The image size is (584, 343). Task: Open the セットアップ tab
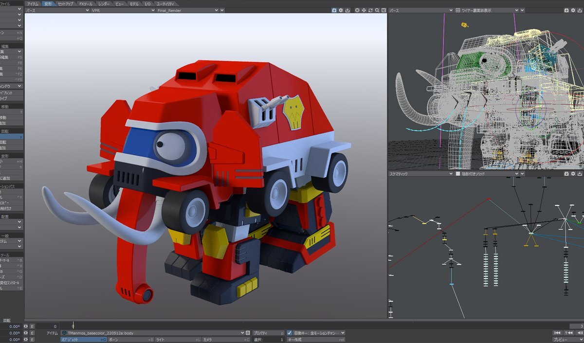(66, 3)
